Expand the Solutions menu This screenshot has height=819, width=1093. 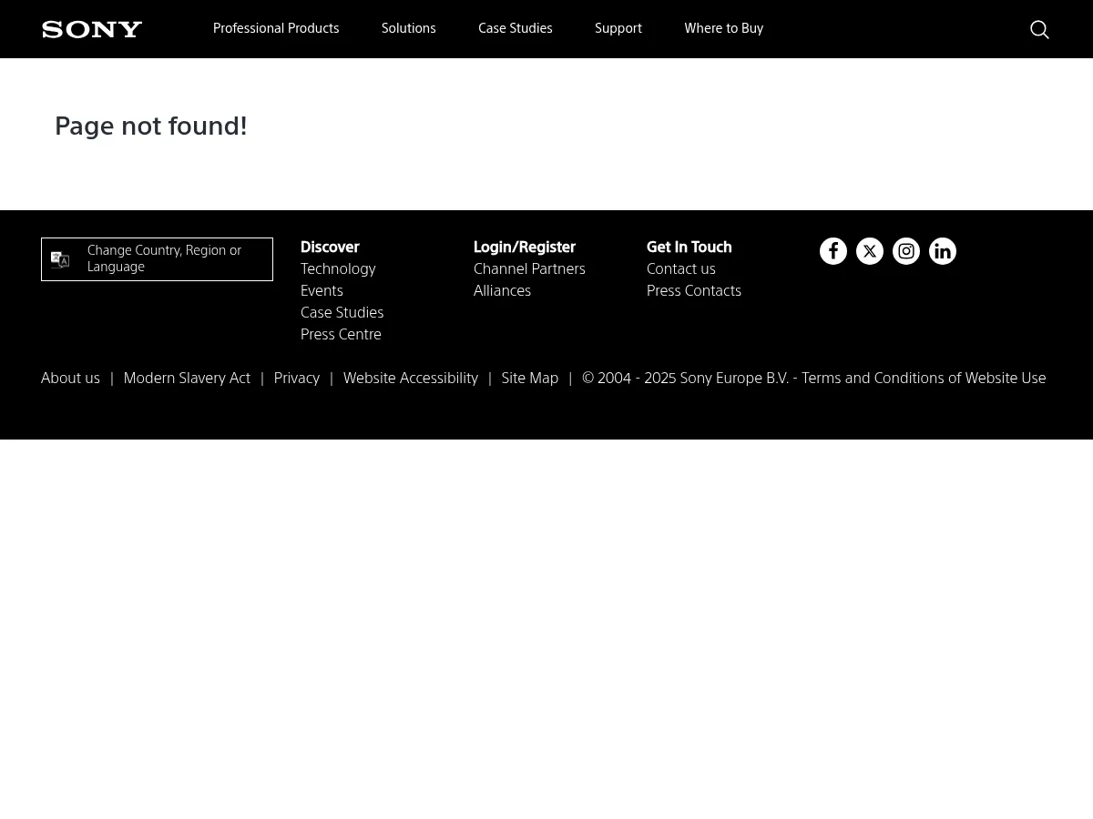point(408,28)
